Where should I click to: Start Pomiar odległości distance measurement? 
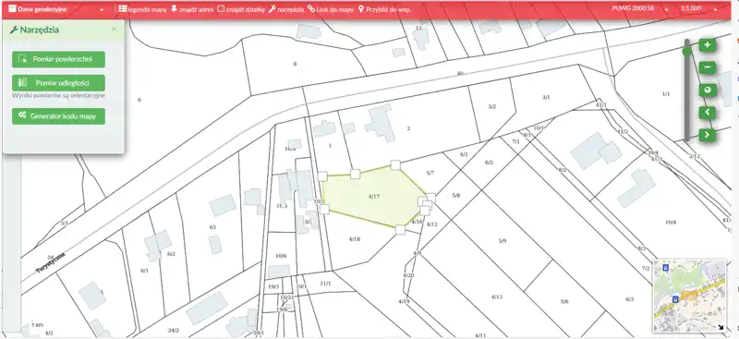58,83
